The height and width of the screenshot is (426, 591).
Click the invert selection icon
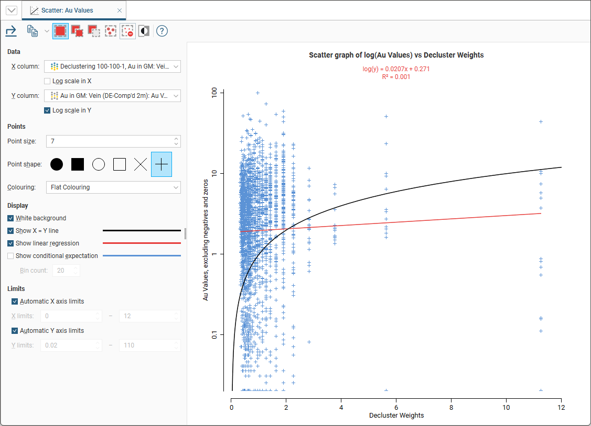[144, 31]
